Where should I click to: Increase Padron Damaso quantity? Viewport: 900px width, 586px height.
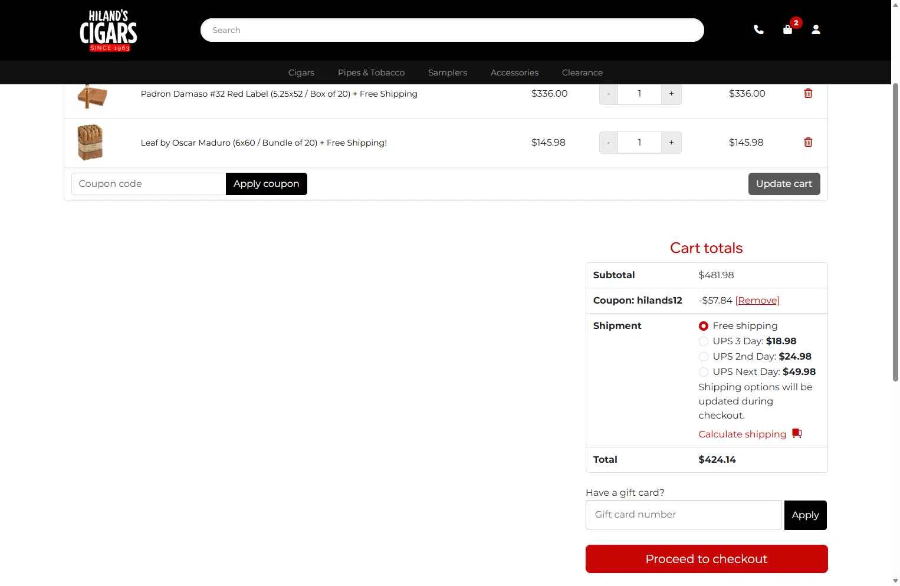tap(671, 94)
